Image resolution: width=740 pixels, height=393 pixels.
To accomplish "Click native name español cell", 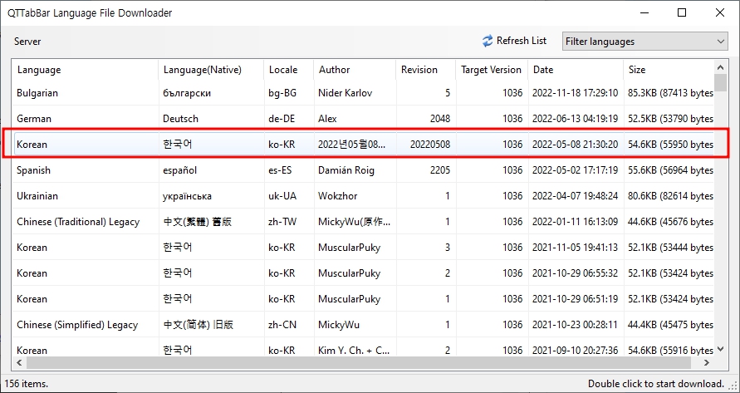I will click(179, 170).
